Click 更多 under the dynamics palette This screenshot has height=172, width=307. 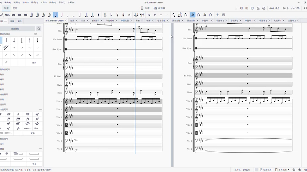pos(33,133)
